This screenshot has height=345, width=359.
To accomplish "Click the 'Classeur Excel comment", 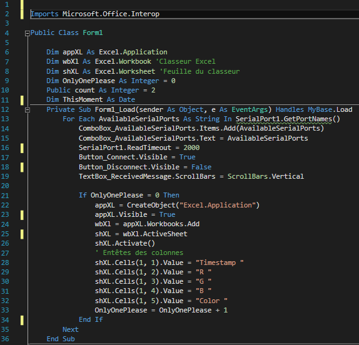I will [x=186, y=61].
